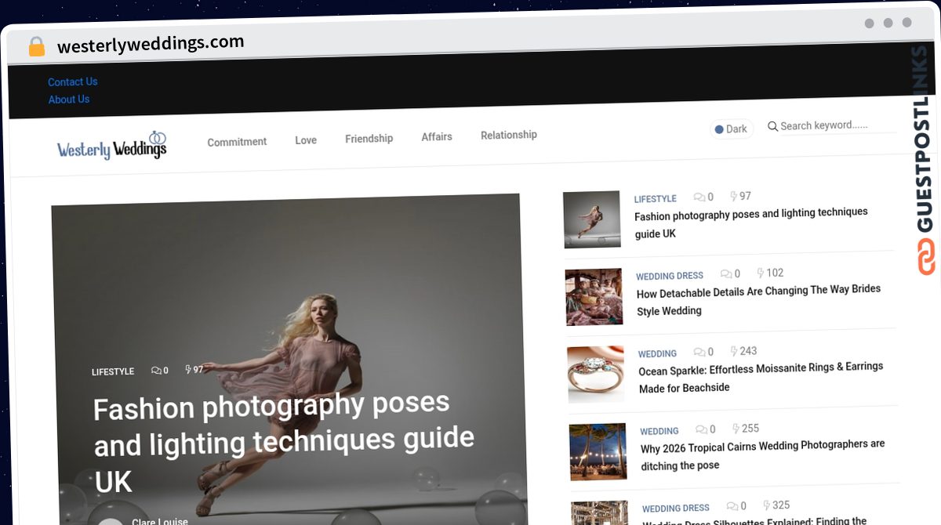Click WEDDING category above Tropical Cairns post
This screenshot has height=525, width=941.
click(x=659, y=431)
